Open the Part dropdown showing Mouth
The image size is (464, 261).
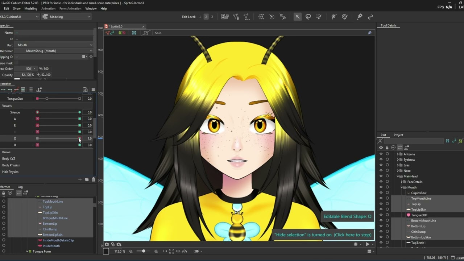coord(54,45)
